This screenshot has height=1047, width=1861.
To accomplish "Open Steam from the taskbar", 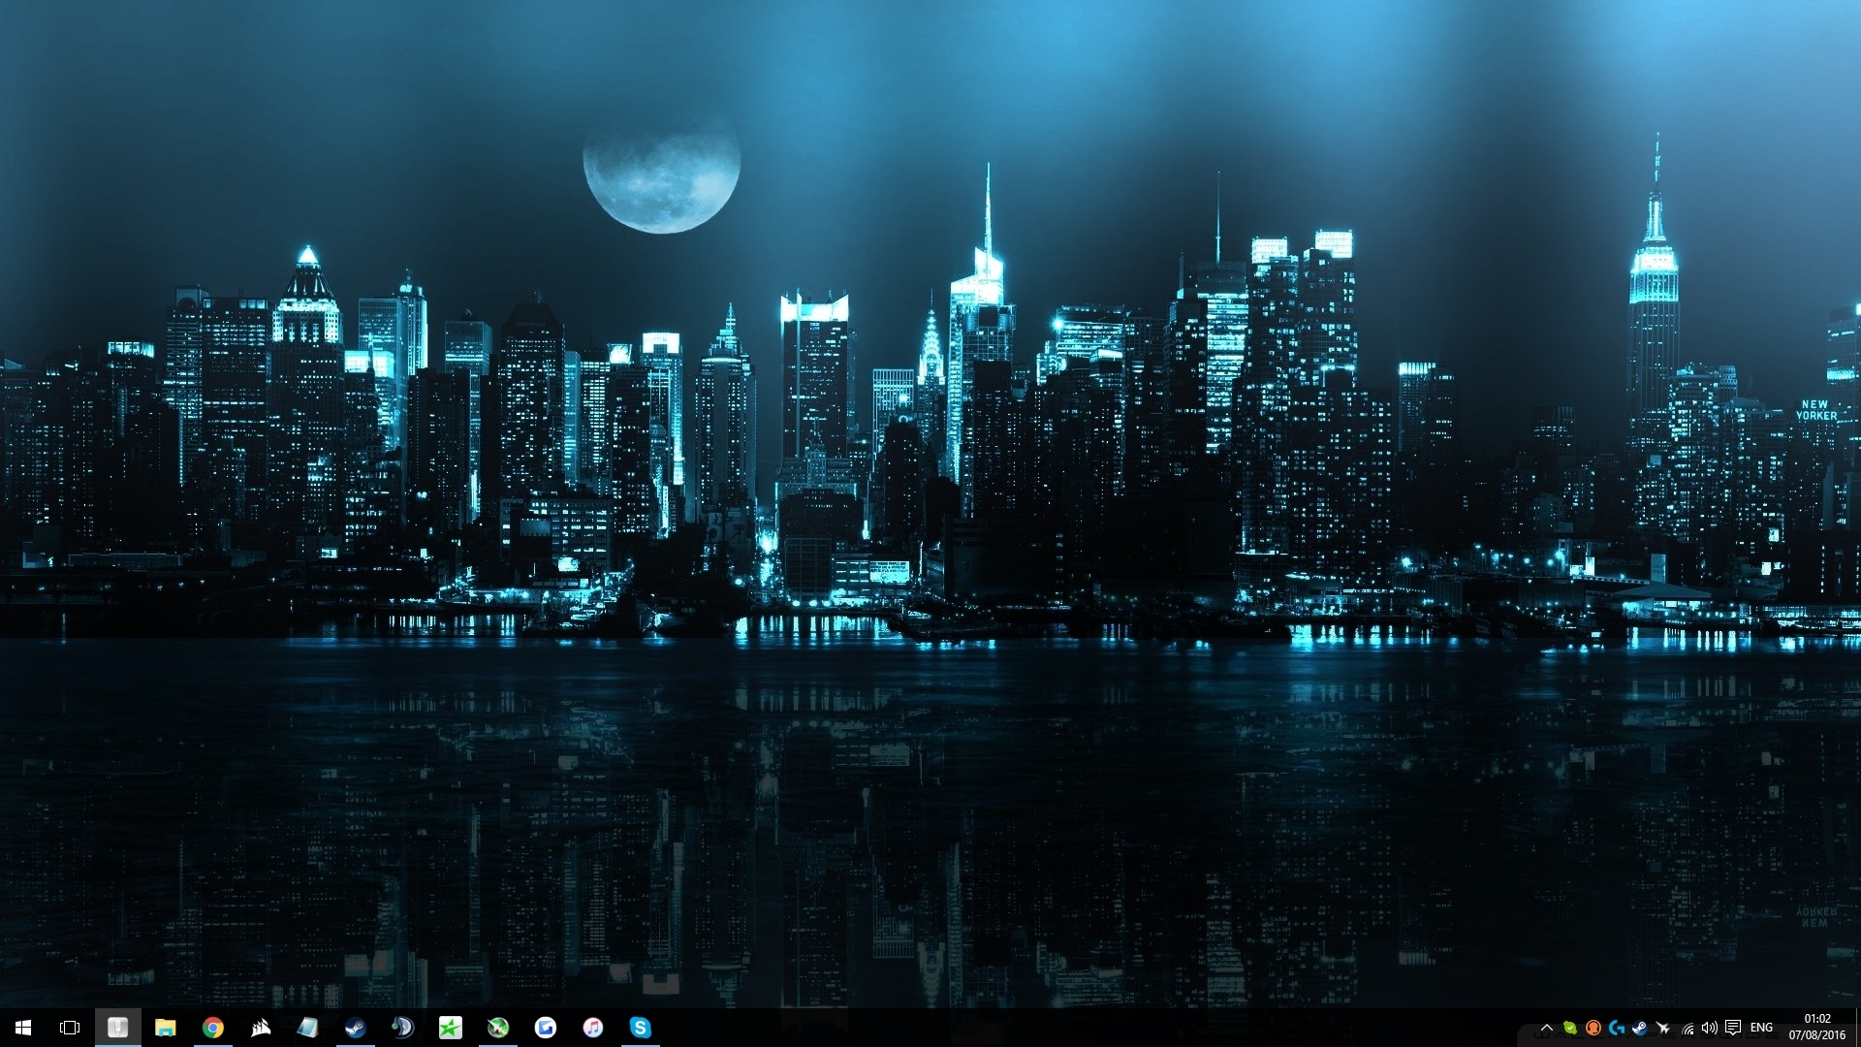I will [x=355, y=1028].
